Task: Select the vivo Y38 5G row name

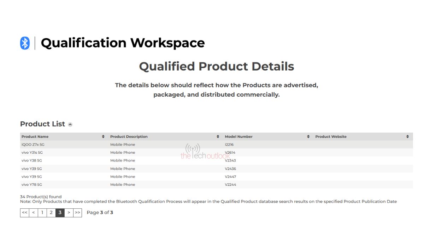Action: pos(32,160)
